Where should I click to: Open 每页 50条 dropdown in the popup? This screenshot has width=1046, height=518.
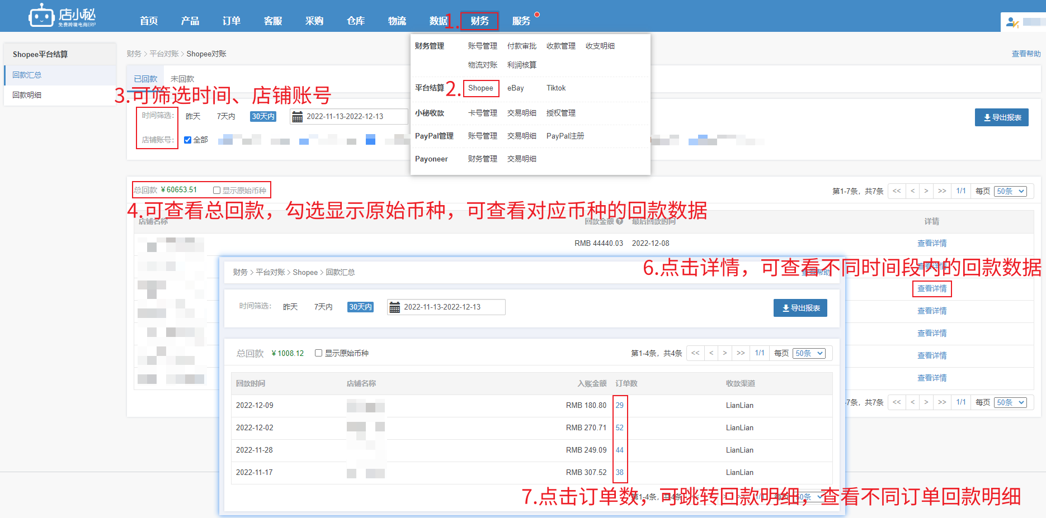(x=809, y=353)
